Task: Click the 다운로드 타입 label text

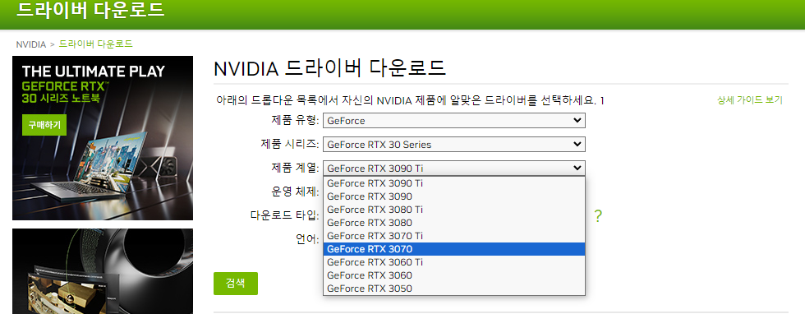Action: [285, 216]
